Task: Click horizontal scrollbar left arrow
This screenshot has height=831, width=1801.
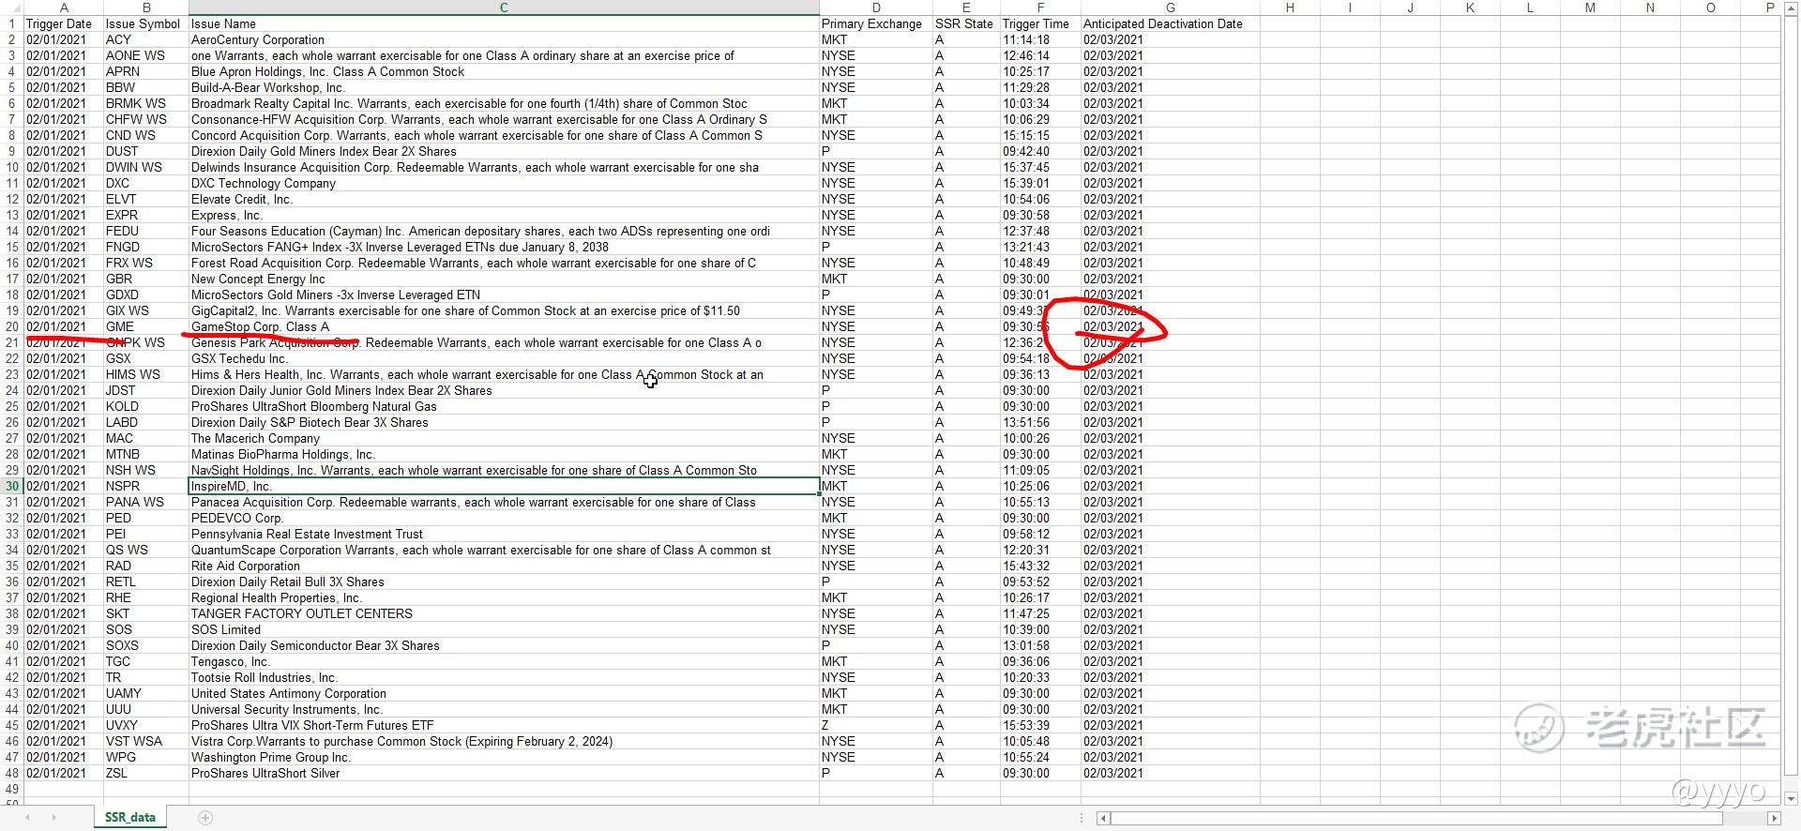Action: [x=1104, y=818]
